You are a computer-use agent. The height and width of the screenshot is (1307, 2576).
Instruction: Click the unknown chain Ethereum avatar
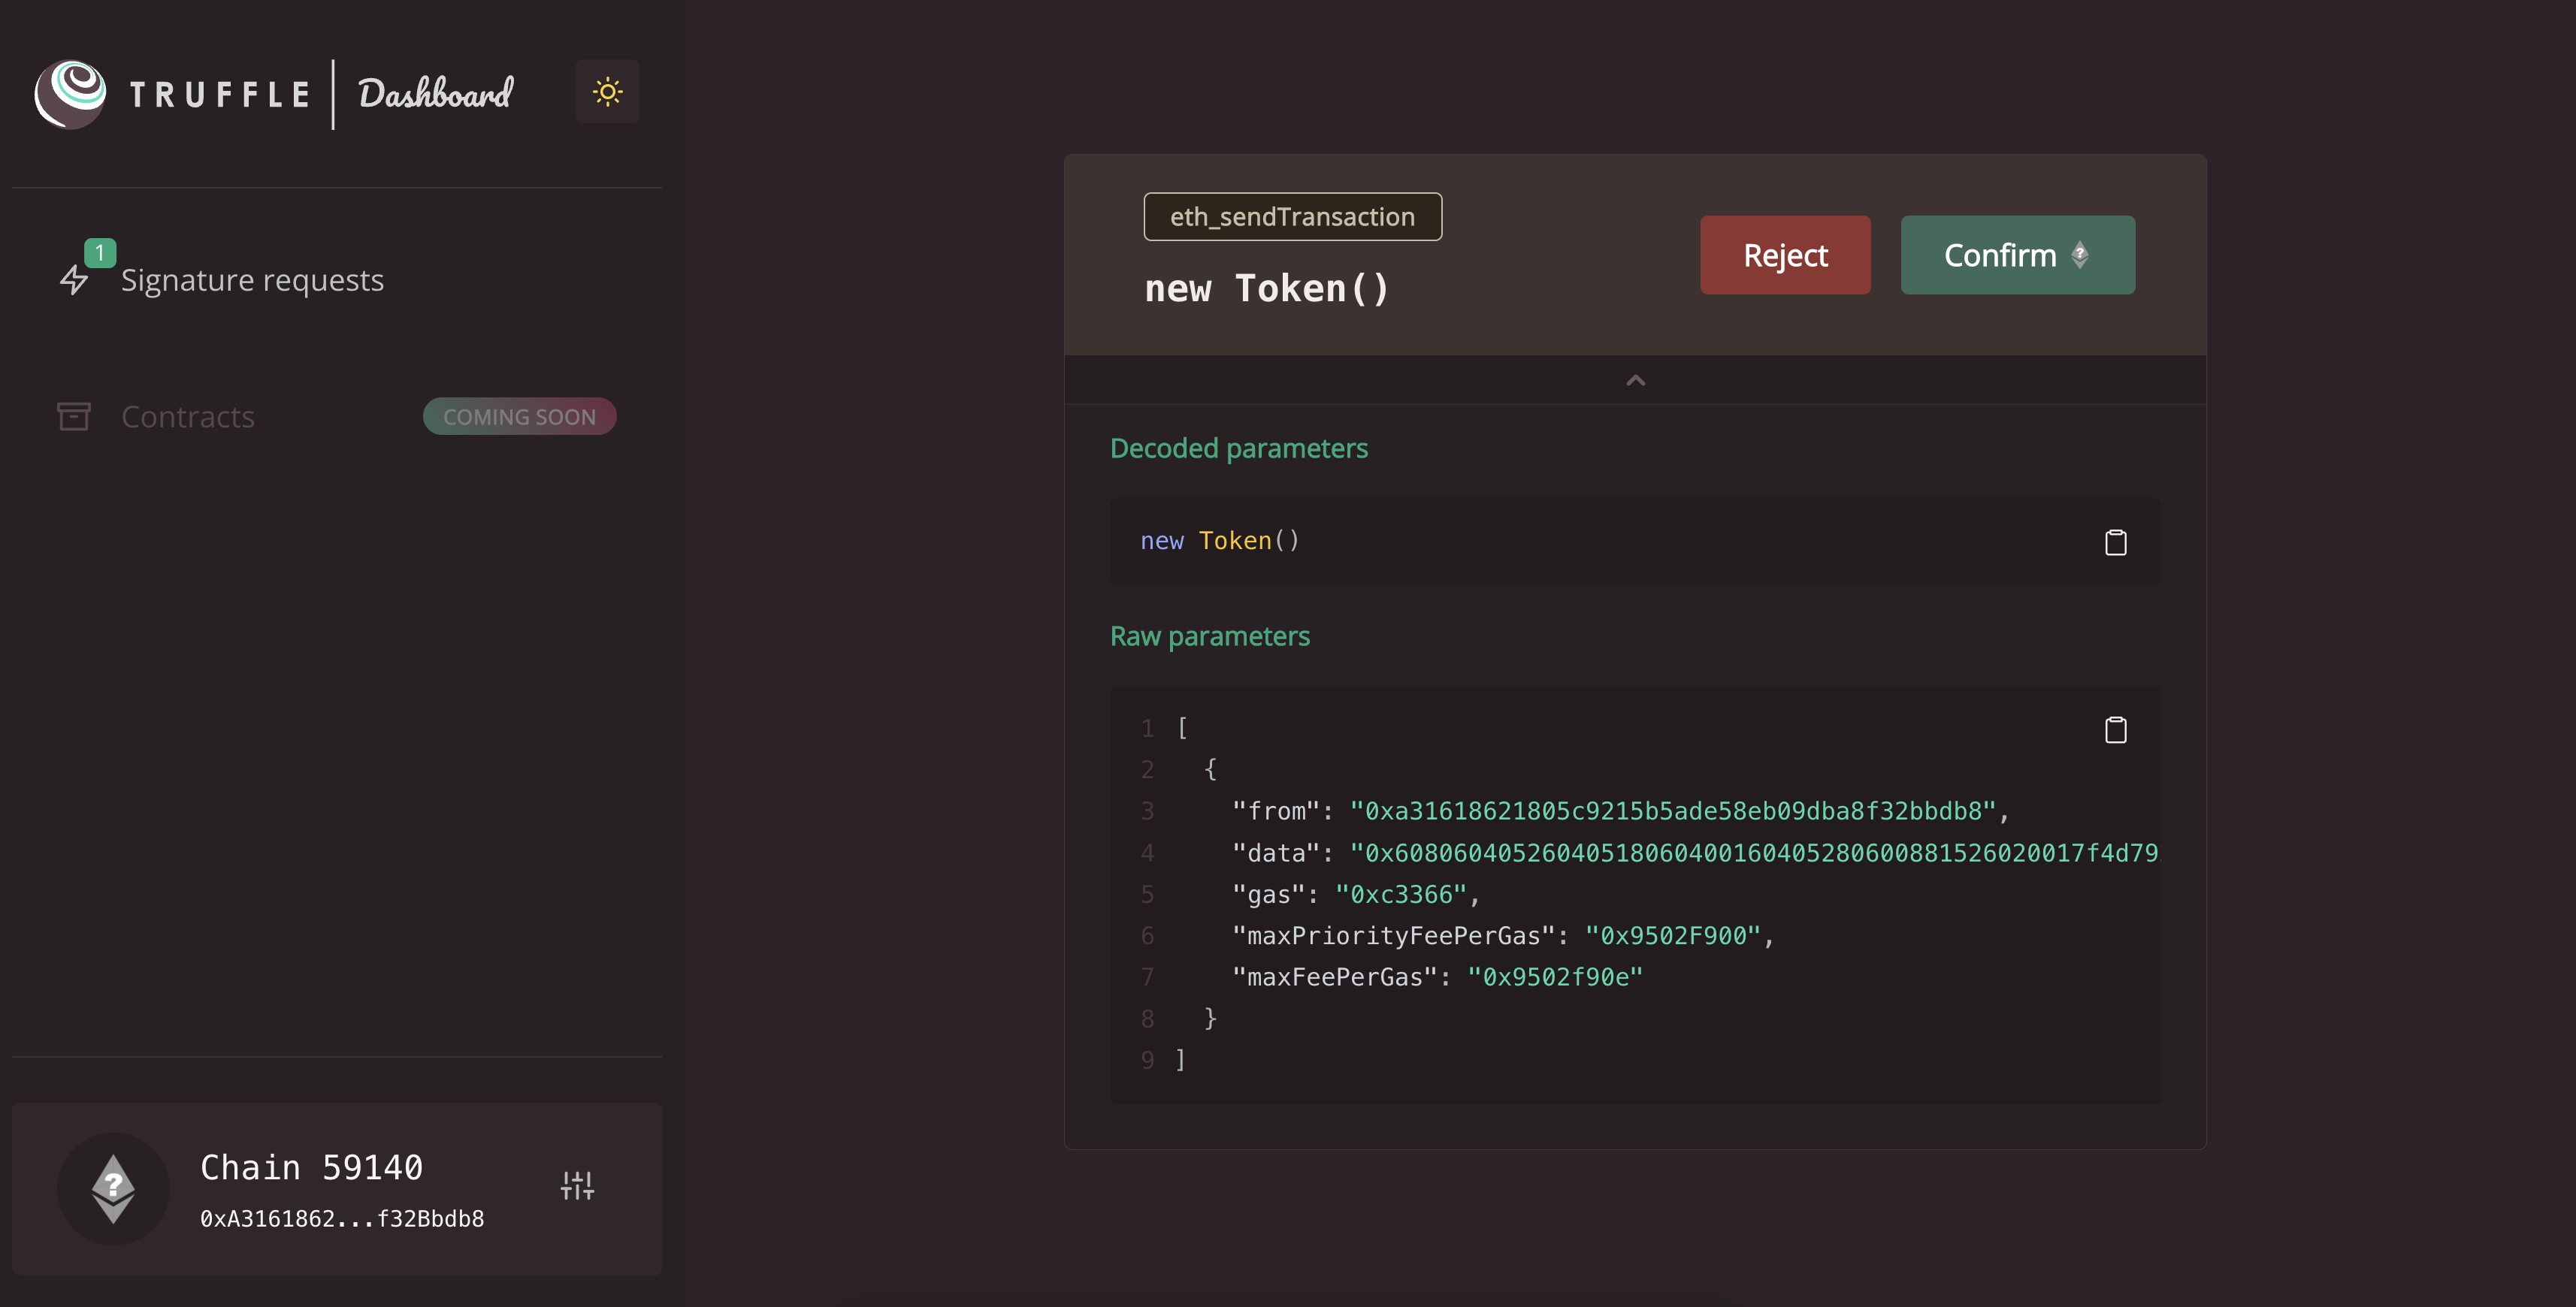(x=113, y=1188)
